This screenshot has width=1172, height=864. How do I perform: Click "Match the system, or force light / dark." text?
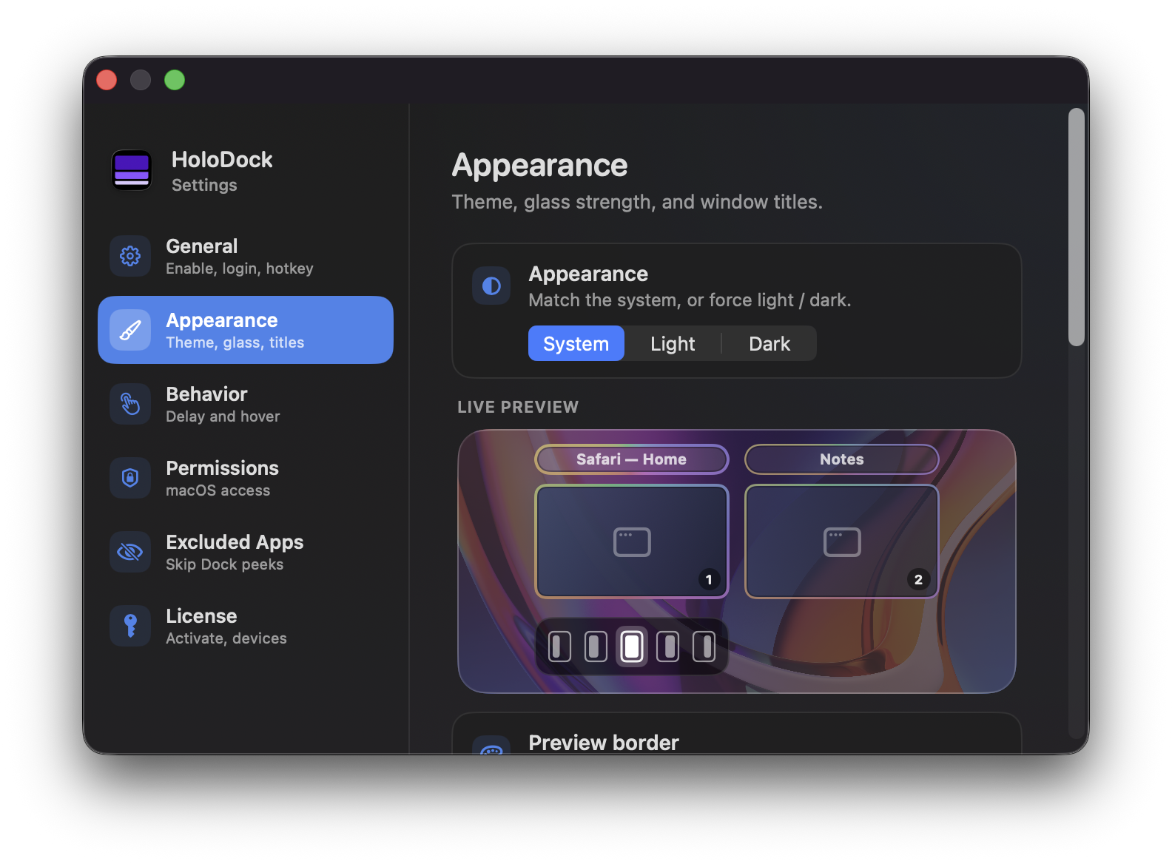pos(690,300)
